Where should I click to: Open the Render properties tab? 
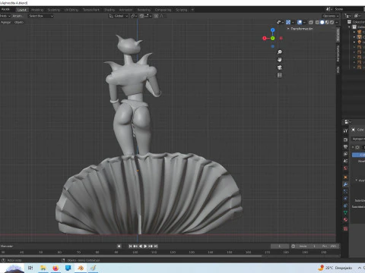coord(345,140)
